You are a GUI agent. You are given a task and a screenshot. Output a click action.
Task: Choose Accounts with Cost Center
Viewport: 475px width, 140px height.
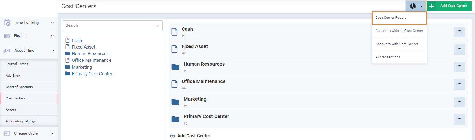(399, 44)
